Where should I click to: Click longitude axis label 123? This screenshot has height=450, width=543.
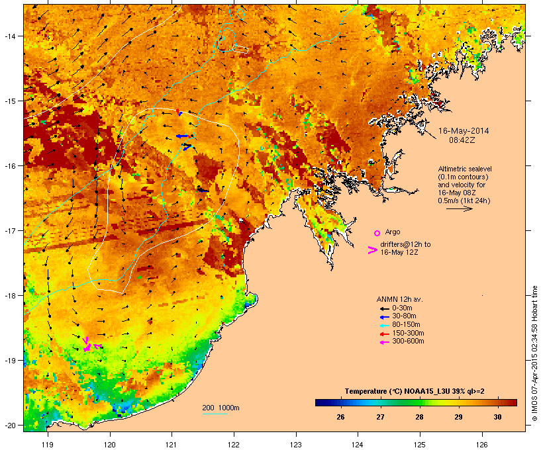pos(296,445)
